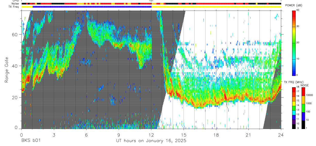This screenshot has width=316, height=146.
Task: Click the "24" tick on the UT hours axis
Action: 281,135
